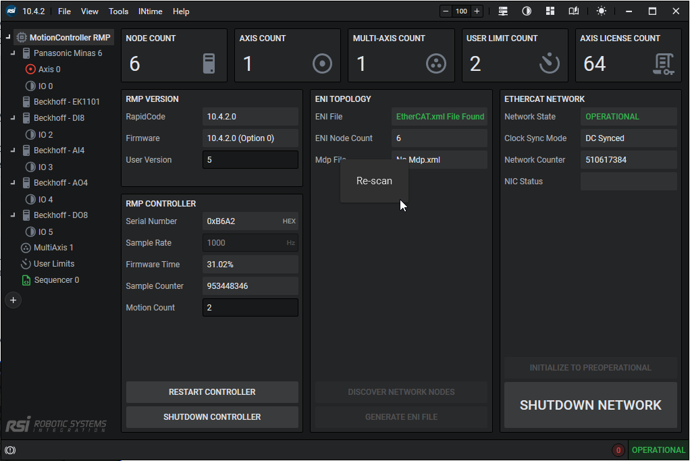Click the MotionController RMP chip icon
This screenshot has width=690, height=461.
[22, 37]
